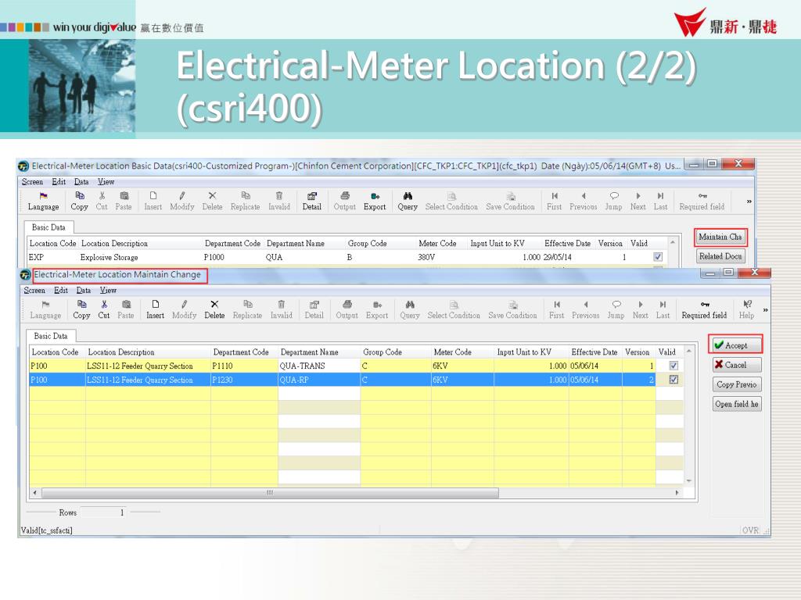Image resolution: width=801 pixels, height=600 pixels.
Task: Click Help icon in Maintain Change toolbar
Action: (x=747, y=304)
